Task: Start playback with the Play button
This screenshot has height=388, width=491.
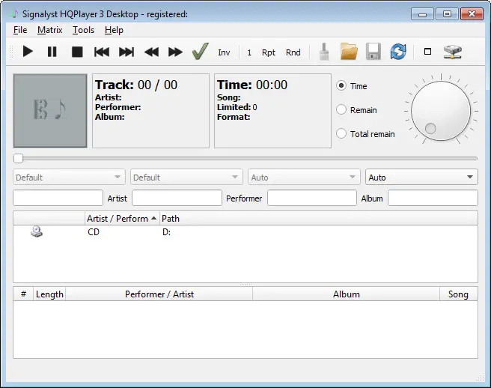Action: pos(28,52)
